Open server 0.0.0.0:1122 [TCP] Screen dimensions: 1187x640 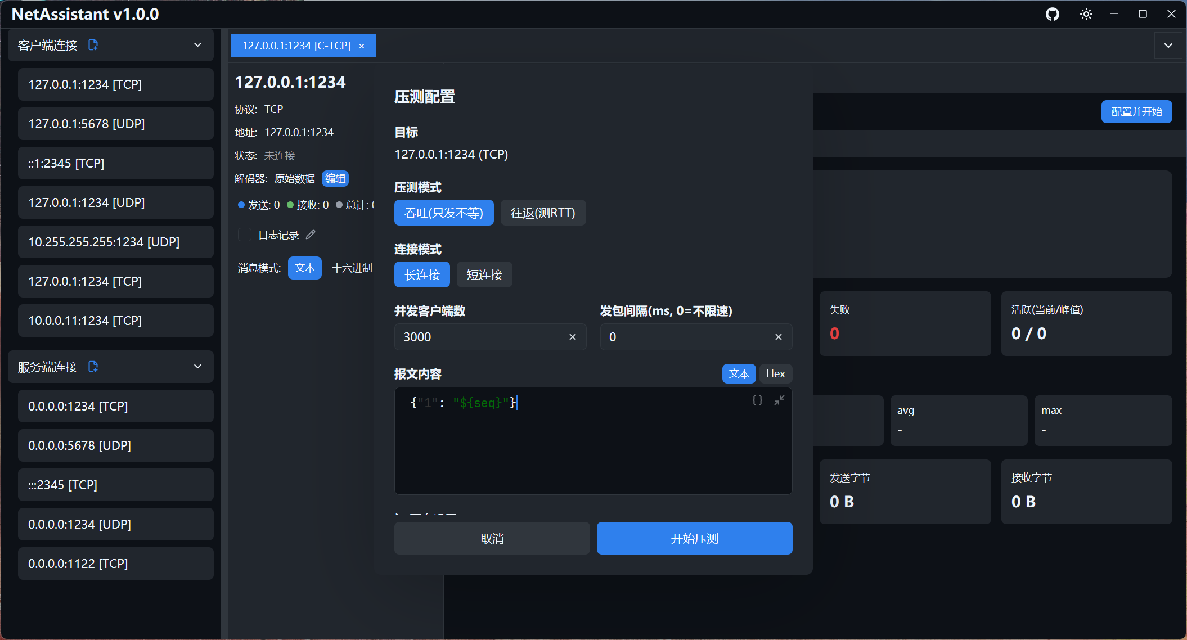[116, 564]
